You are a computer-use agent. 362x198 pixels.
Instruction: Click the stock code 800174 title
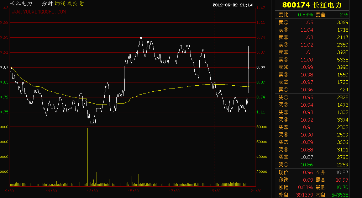point(296,5)
